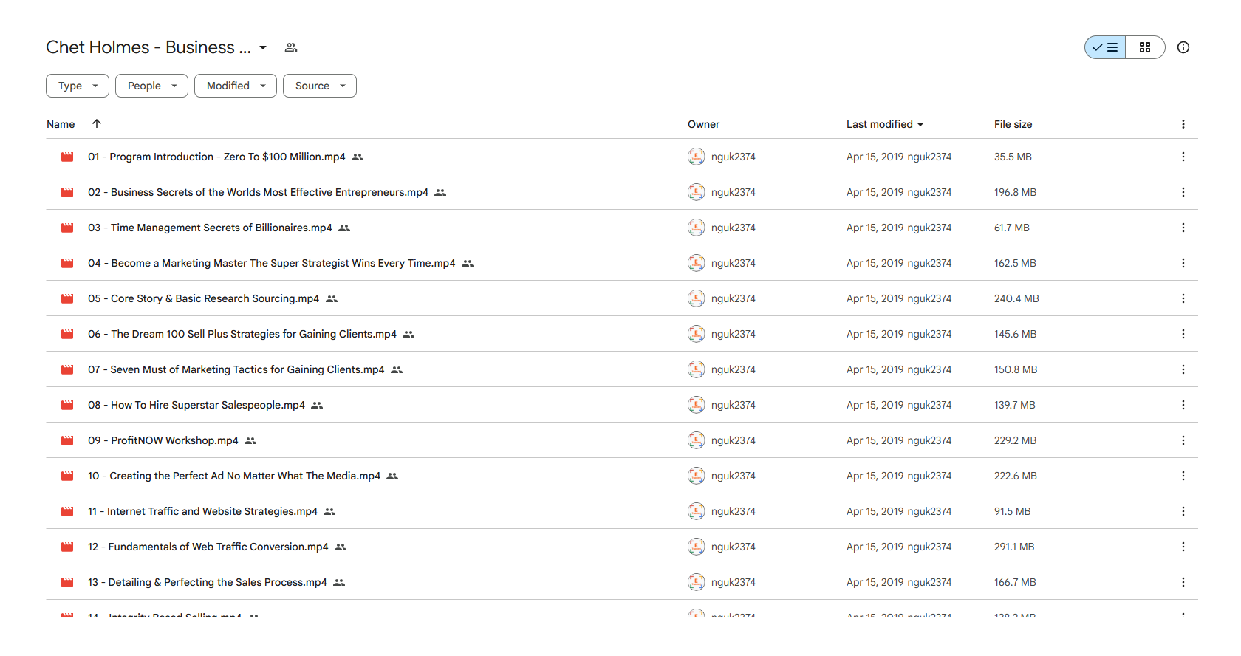Open the Last modified column dropdown
Viewport: 1241px width, 656px height.
tap(885, 124)
